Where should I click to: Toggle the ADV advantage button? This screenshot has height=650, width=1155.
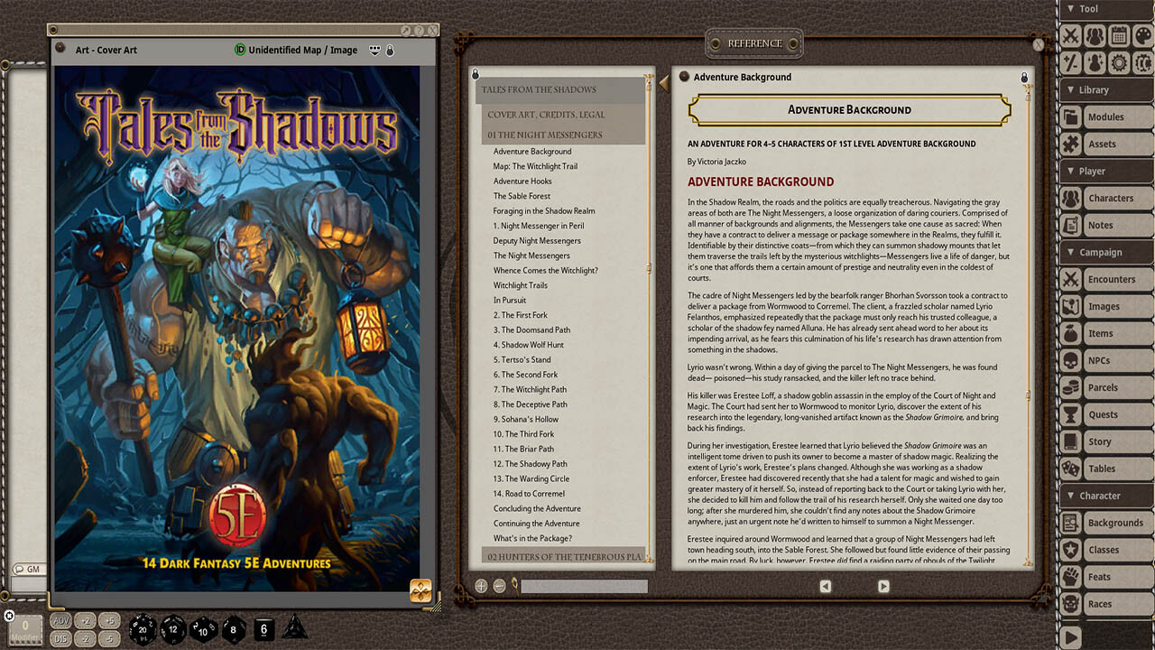[x=61, y=621]
